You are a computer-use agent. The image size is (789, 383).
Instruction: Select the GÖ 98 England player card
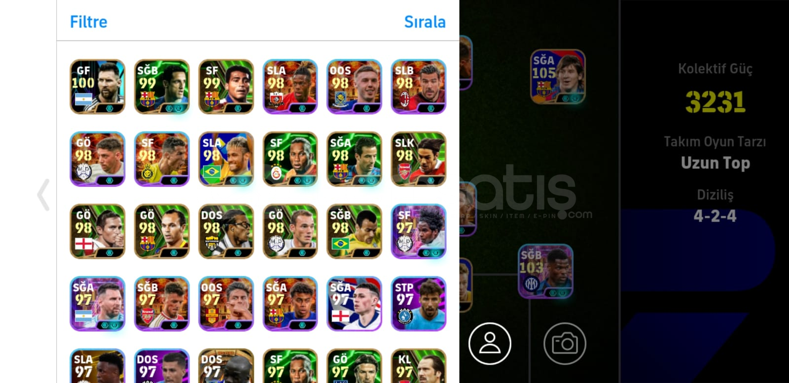coord(98,231)
